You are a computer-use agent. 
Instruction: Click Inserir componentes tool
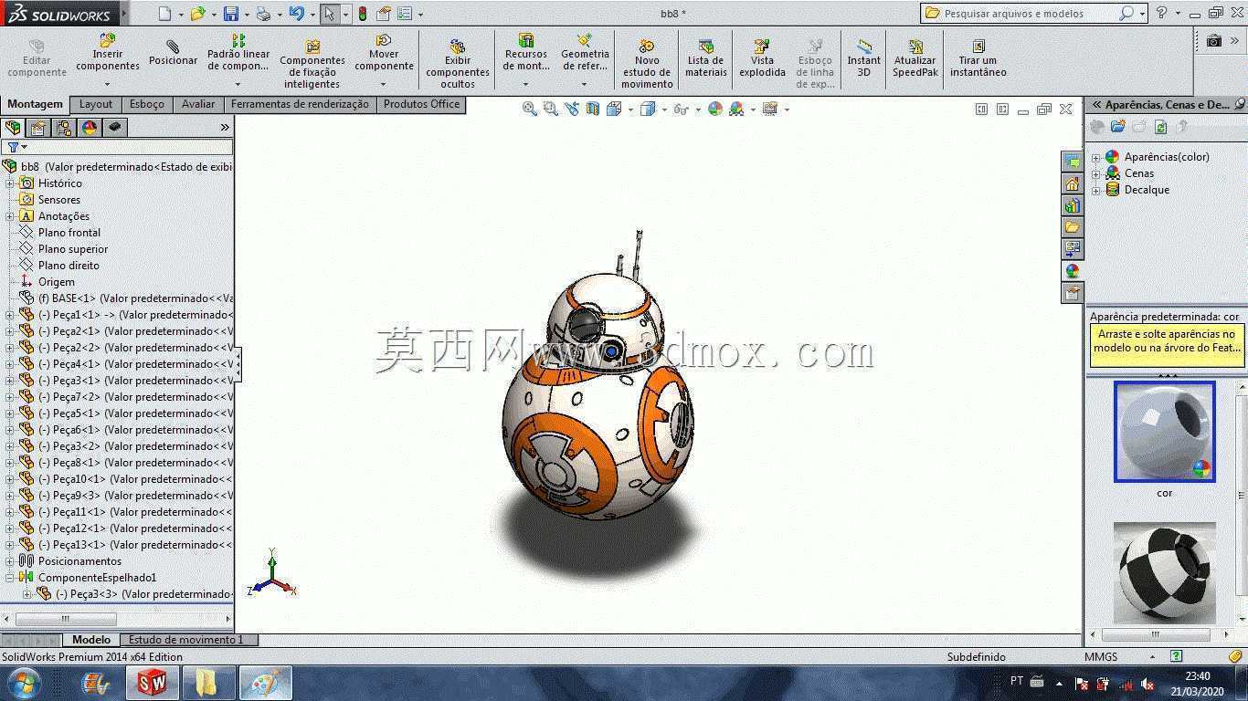tap(108, 53)
